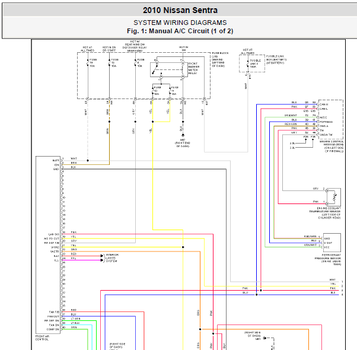Click the 'TW' terminal on the ECM
The height and width of the screenshot is (350, 357).
coord(321,131)
